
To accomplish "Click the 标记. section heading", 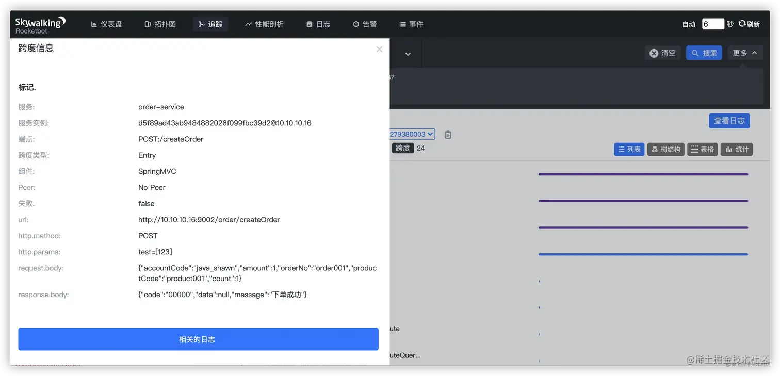I will (x=27, y=87).
